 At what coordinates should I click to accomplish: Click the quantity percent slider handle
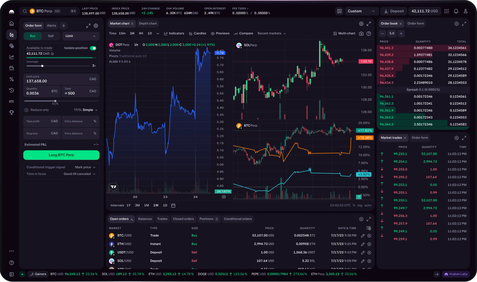pyautogui.click(x=55, y=101)
